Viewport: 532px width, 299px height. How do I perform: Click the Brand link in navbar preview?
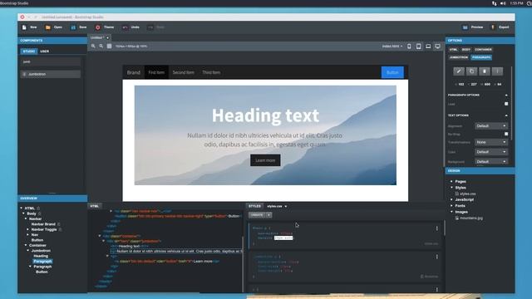click(133, 72)
